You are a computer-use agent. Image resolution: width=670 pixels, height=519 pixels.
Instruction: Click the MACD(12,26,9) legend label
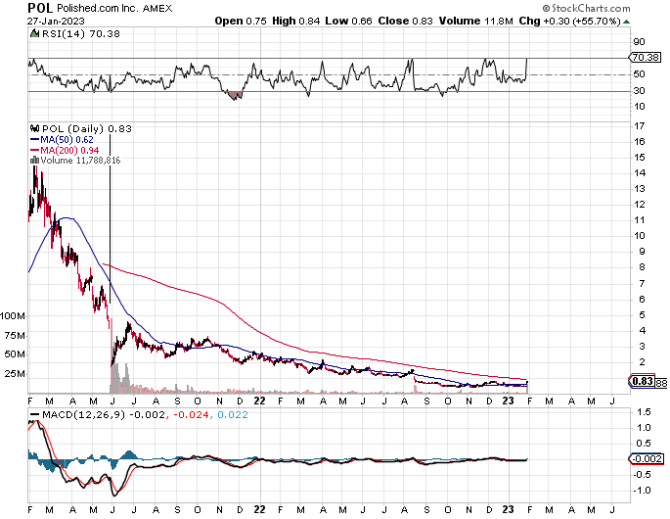point(83,415)
